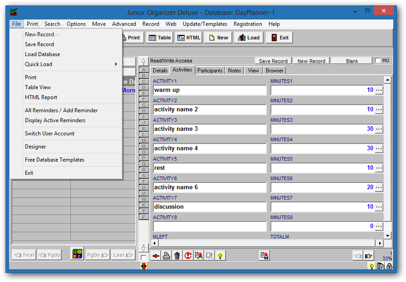Screen dimensions: 406x282
Task: Click the copy record document icon
Action: [199, 256]
